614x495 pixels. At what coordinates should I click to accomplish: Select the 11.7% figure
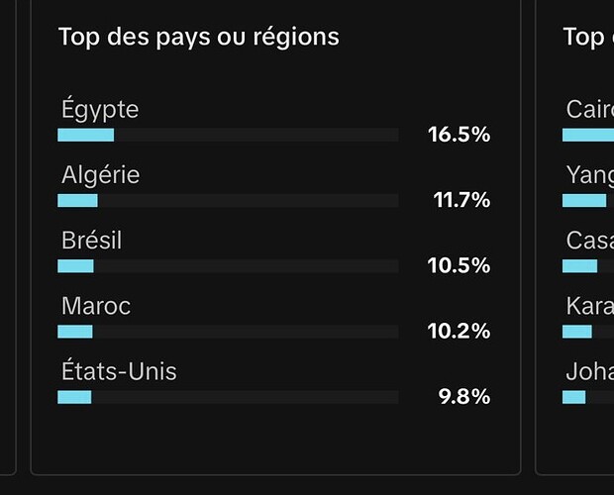tap(461, 200)
